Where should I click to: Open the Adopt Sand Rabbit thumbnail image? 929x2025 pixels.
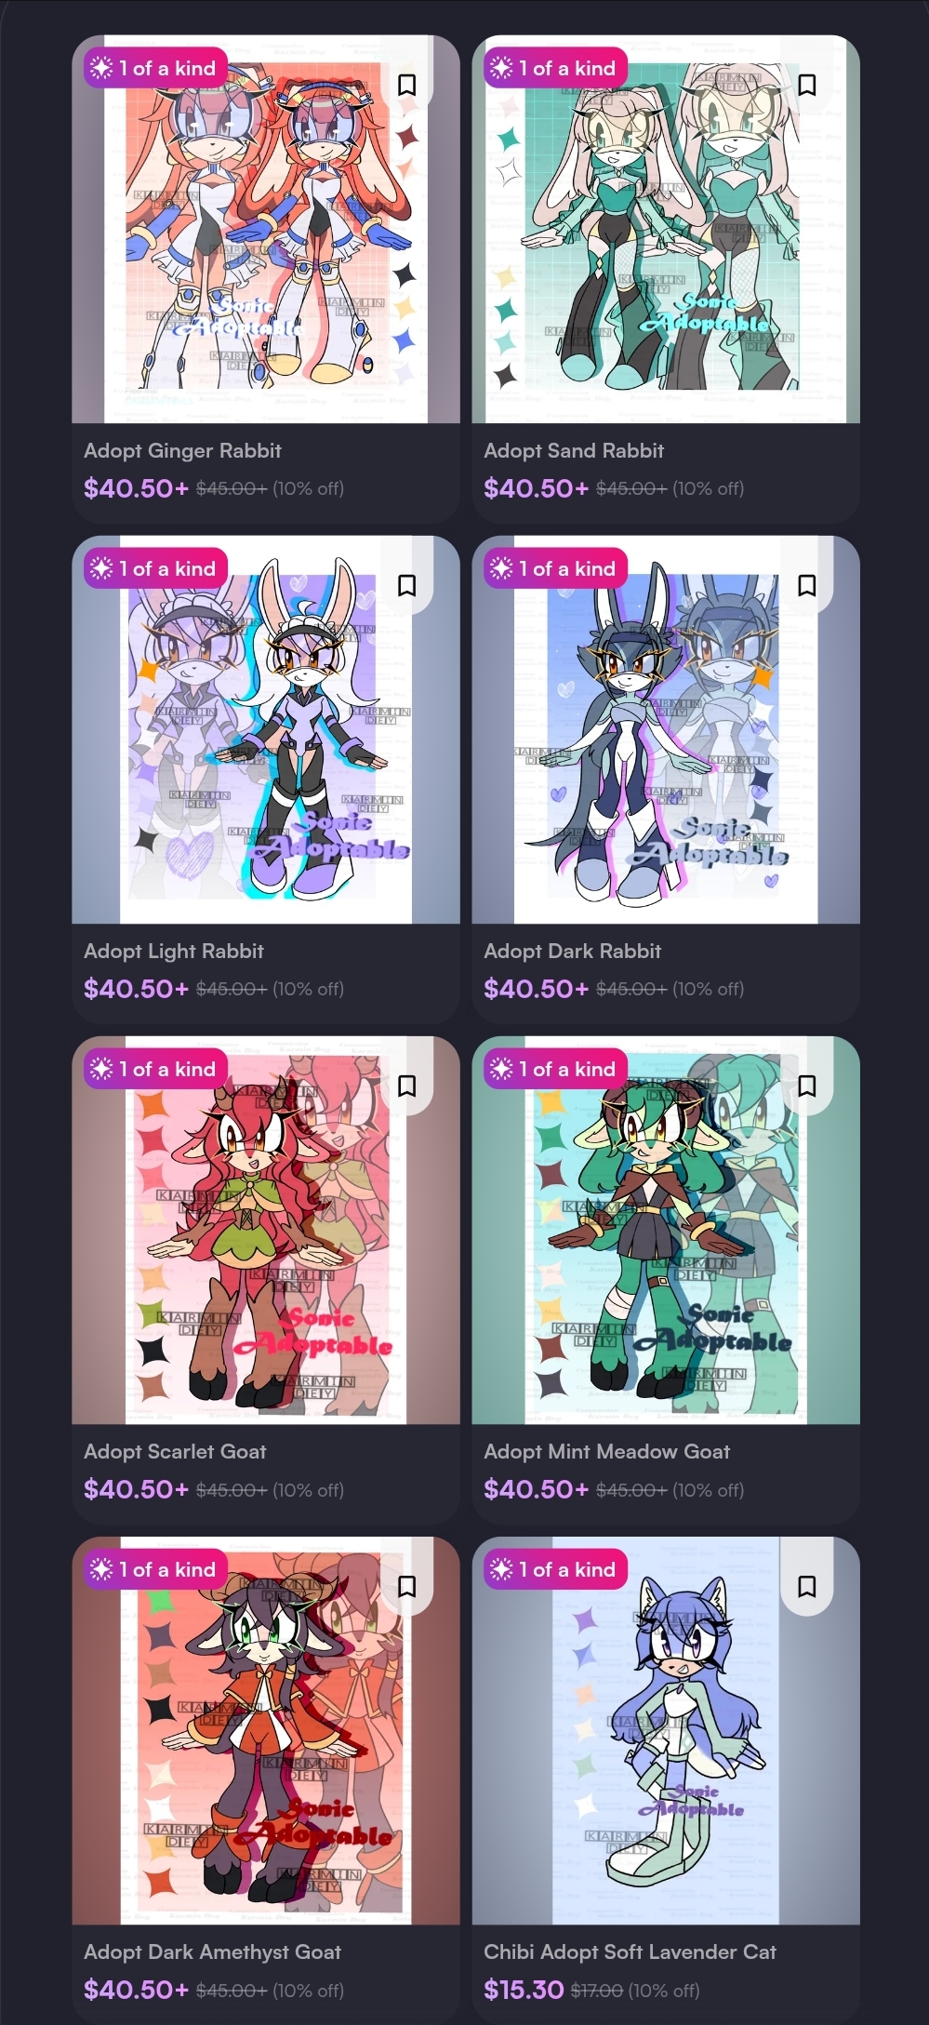tap(666, 229)
